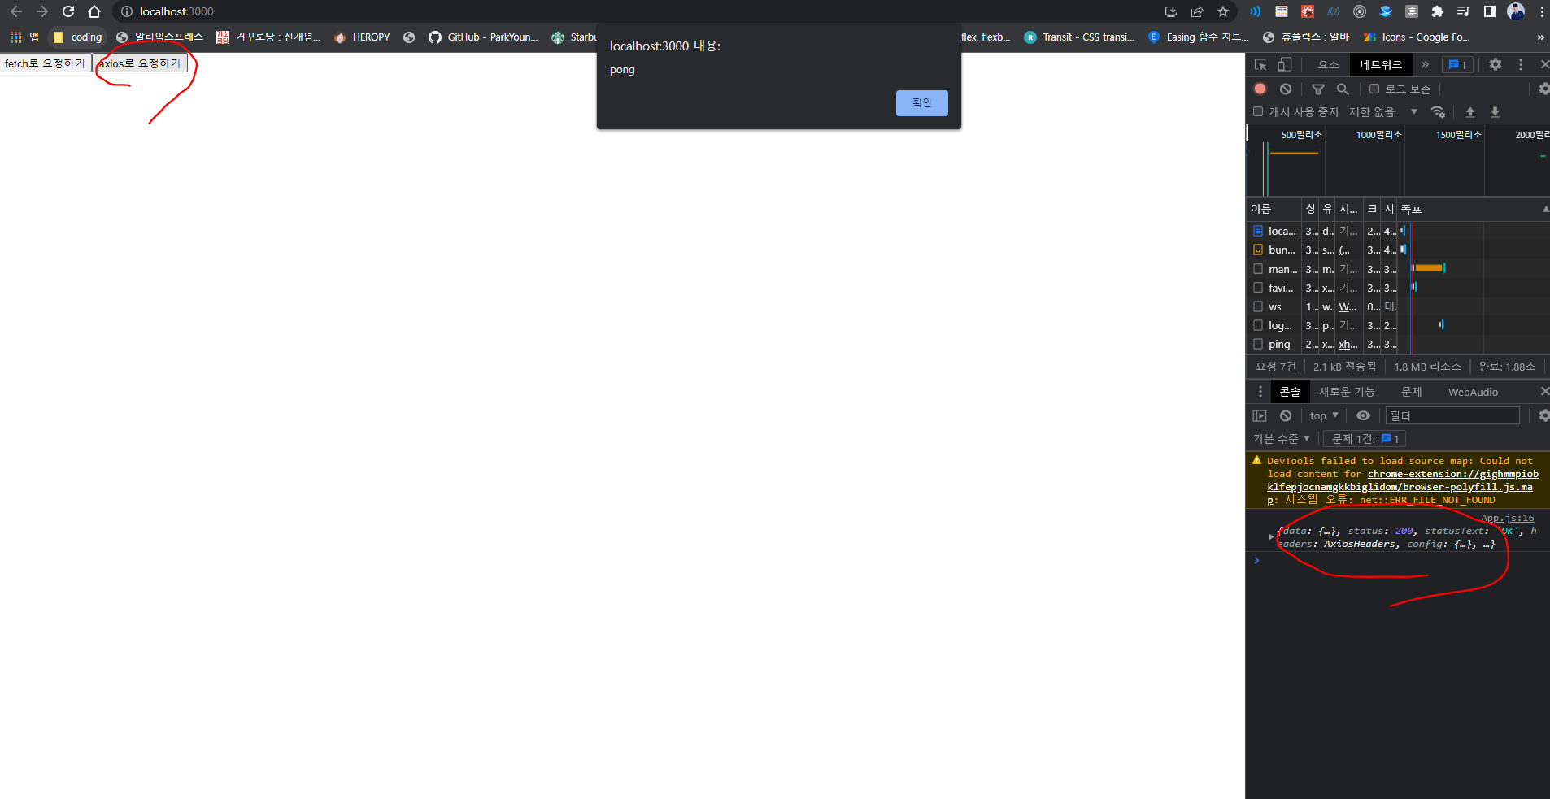This screenshot has height=799, width=1550.
Task: Open the App.js:16 source link
Action: 1507,518
